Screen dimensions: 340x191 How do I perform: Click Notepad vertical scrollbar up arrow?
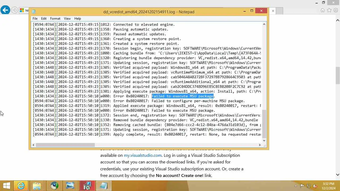point(264,24)
